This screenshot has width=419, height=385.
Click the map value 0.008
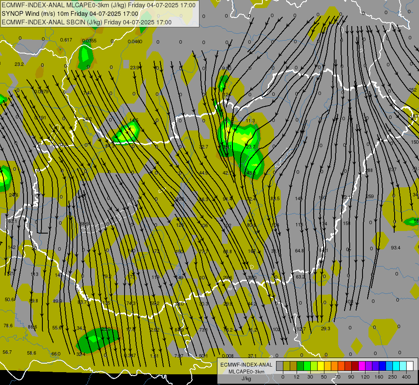pyautogui.click(x=228, y=356)
